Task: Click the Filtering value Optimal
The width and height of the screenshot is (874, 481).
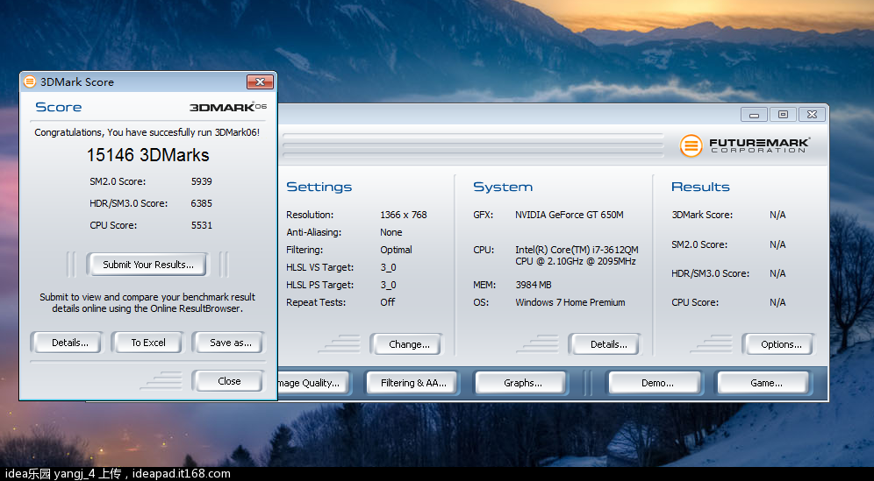Action: pos(396,250)
